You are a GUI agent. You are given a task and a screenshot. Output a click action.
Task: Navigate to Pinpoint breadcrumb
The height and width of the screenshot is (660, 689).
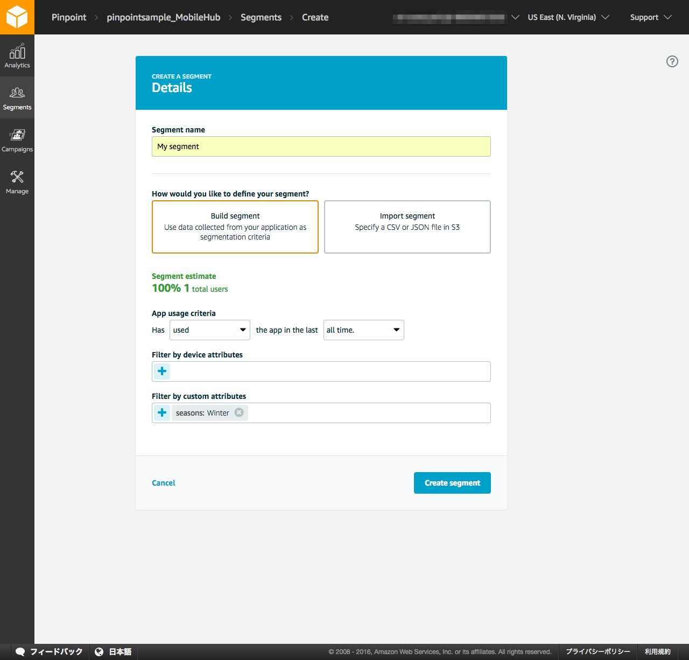69,17
